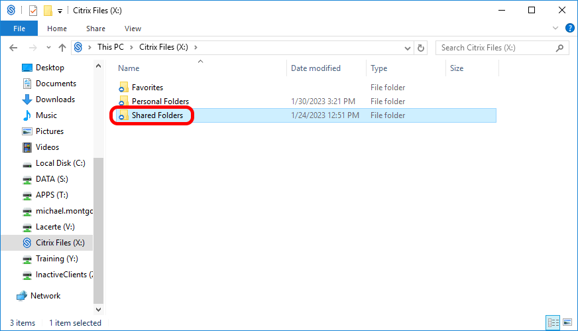The height and width of the screenshot is (331, 578).
Task: Open the blue Help question mark icon
Action: (570, 28)
